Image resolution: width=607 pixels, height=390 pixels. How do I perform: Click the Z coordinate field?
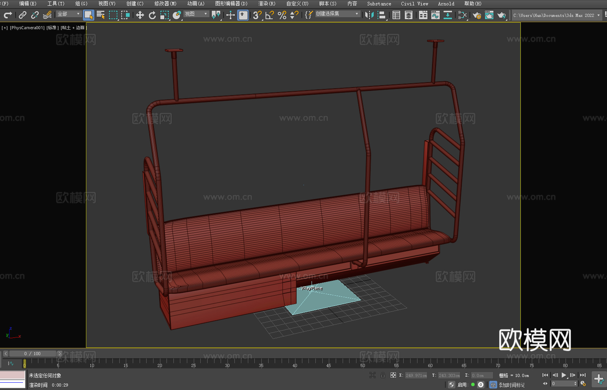point(482,375)
